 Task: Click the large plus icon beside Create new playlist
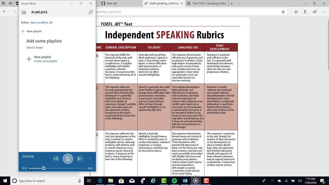[29, 59]
